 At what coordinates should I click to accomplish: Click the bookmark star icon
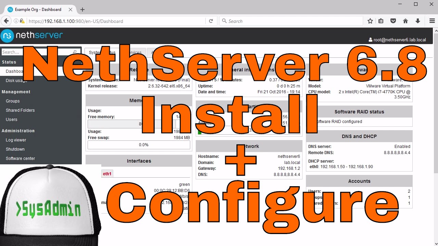click(x=370, y=21)
